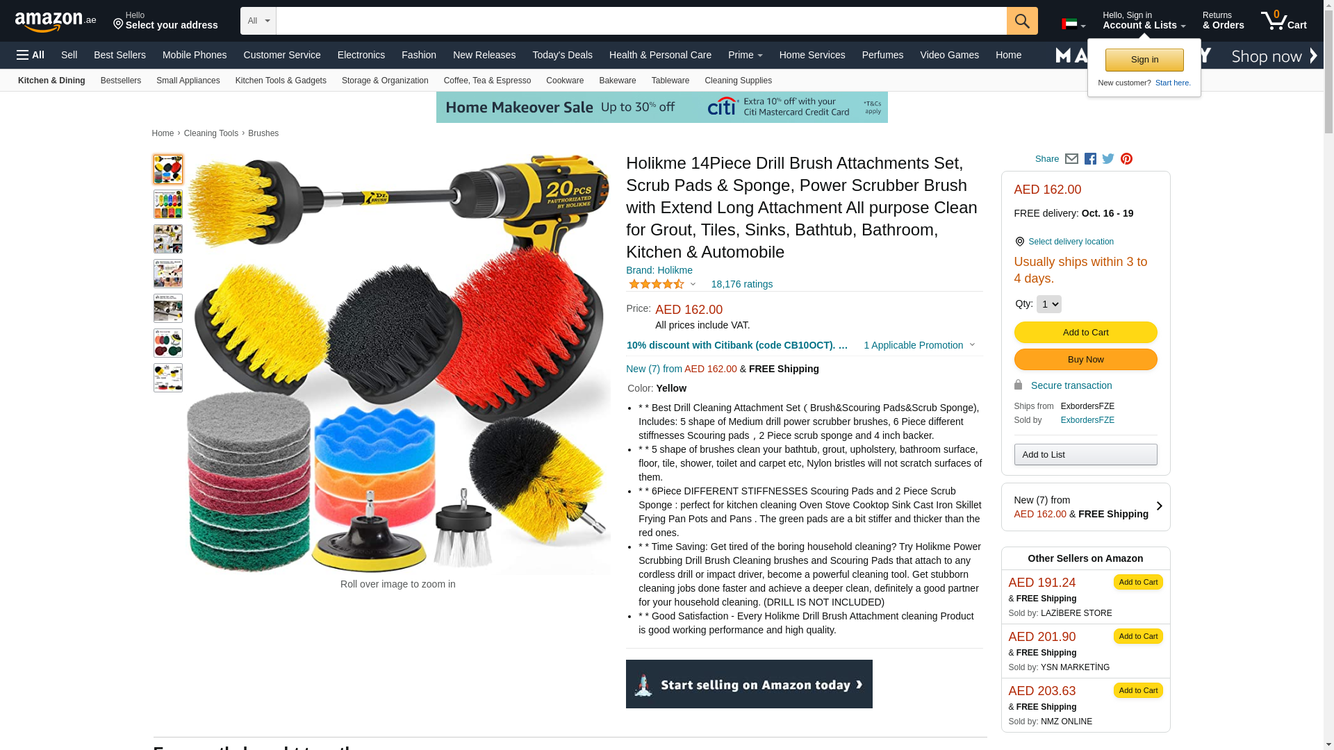
Task: Open the 18,176 ratings link
Action: click(741, 284)
